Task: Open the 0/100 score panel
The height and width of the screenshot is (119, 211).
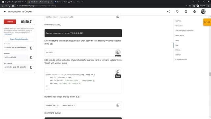Action: click(x=207, y=22)
